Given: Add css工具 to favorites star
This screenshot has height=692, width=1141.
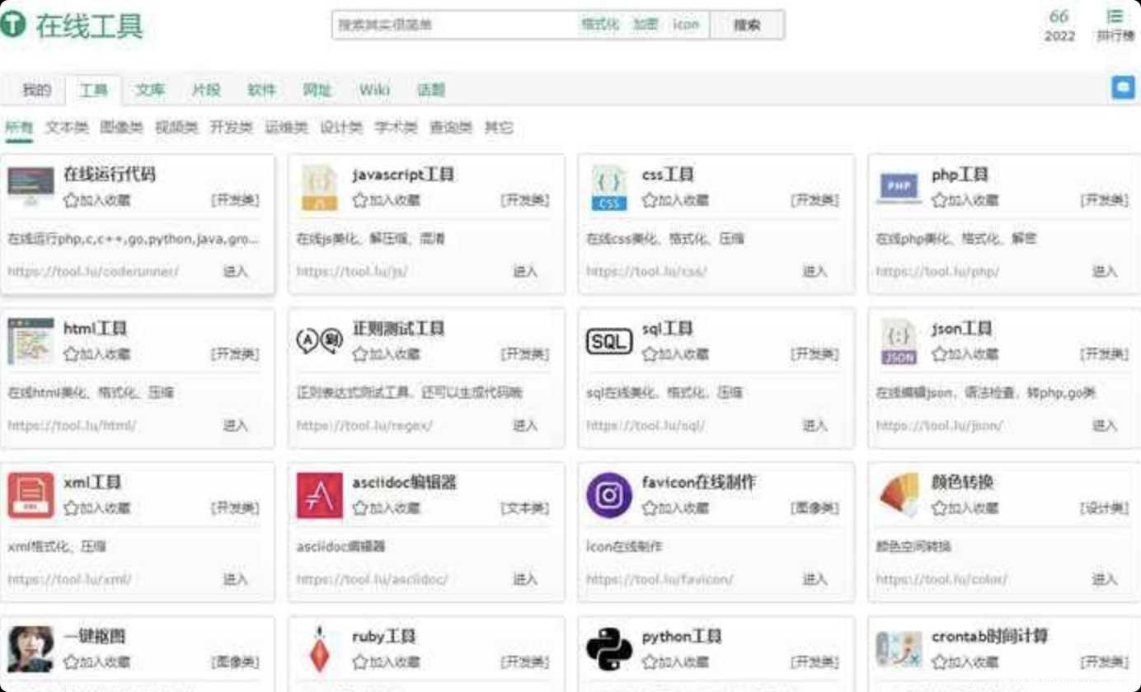Looking at the screenshot, I should [x=650, y=200].
